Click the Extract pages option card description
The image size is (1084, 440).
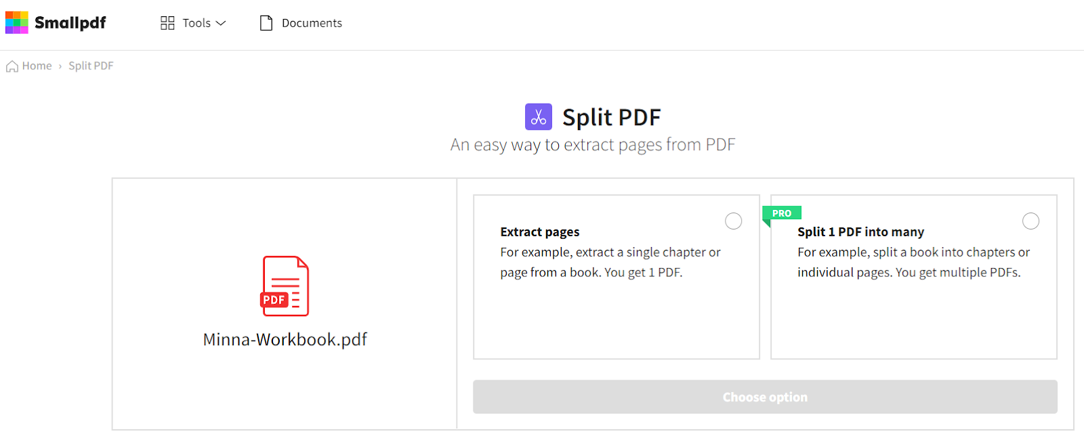point(610,262)
